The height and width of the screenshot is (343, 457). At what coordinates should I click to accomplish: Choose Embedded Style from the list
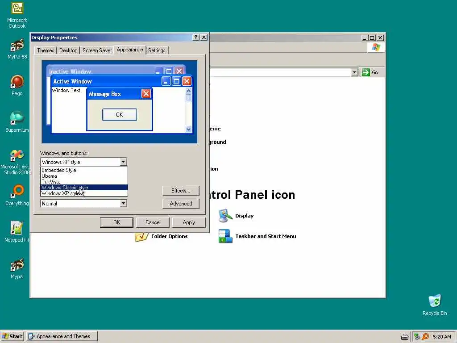click(84, 170)
